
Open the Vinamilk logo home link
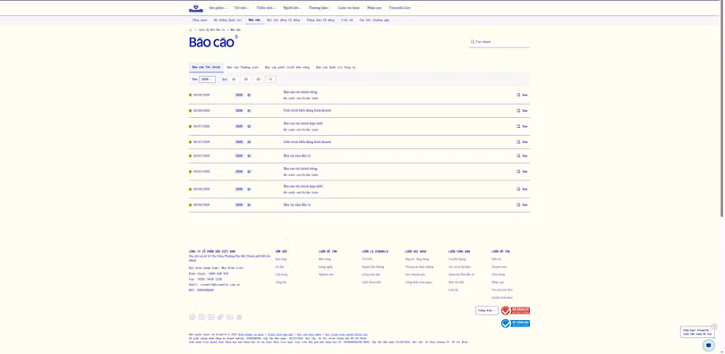pos(196,8)
